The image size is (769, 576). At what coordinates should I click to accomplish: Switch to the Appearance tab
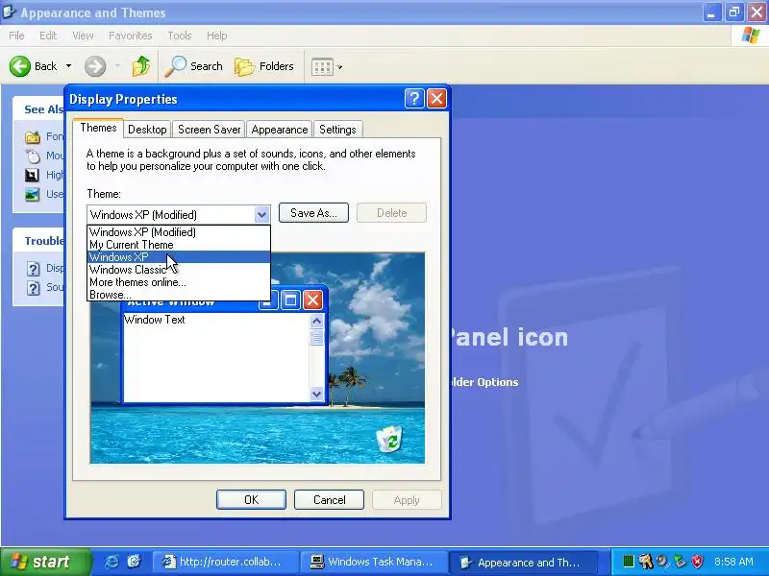coord(280,130)
